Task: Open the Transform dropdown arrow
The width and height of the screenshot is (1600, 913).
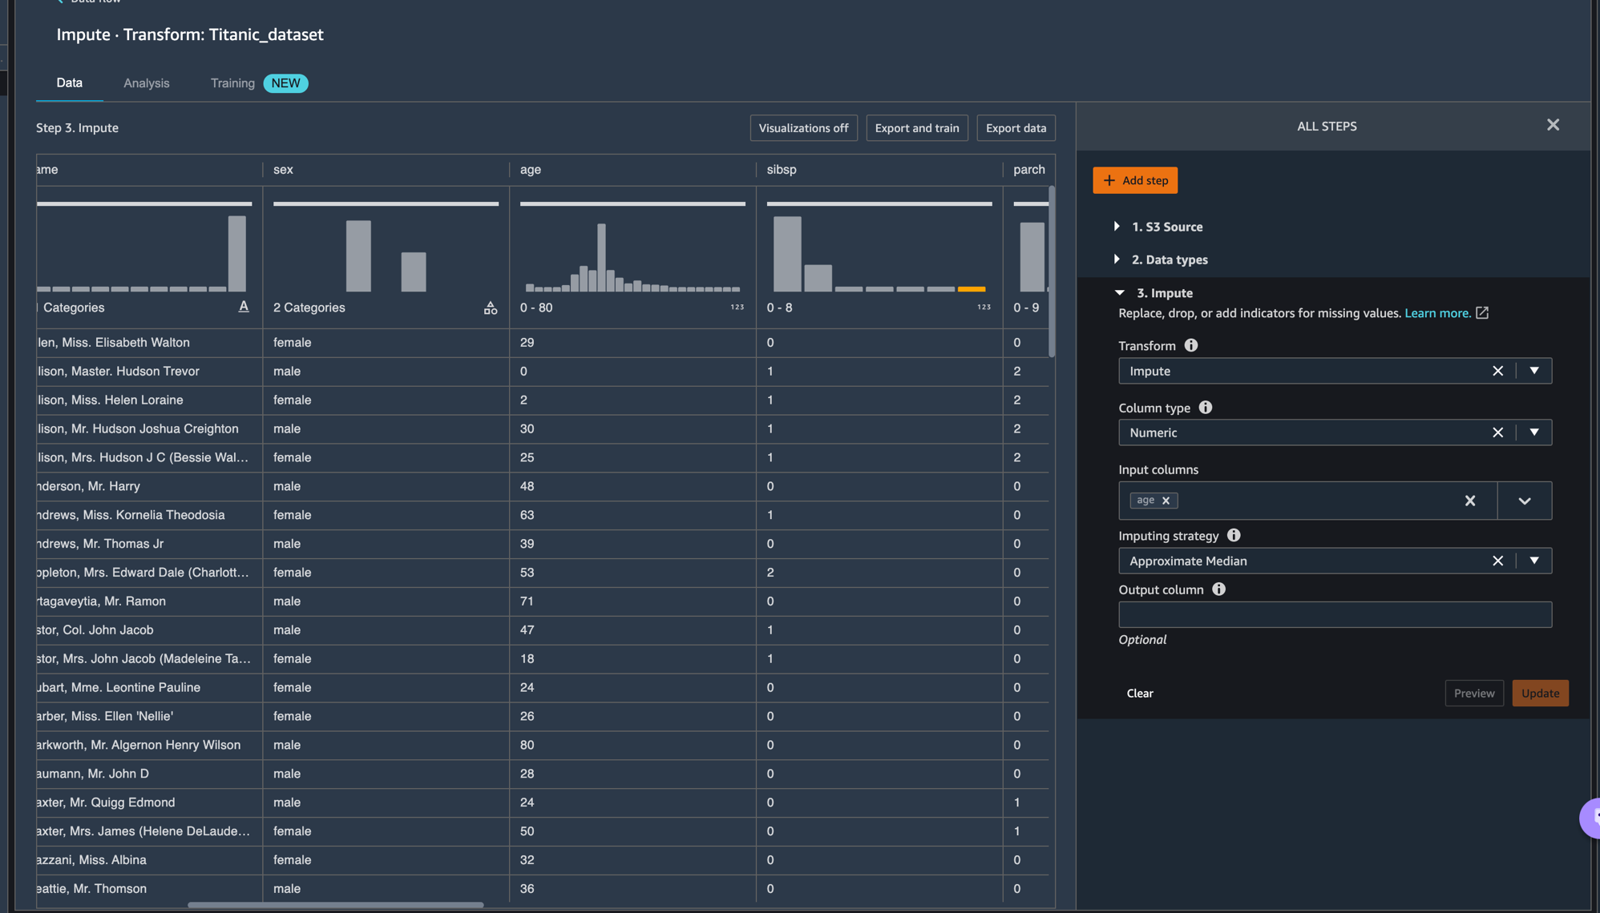Action: click(1533, 371)
